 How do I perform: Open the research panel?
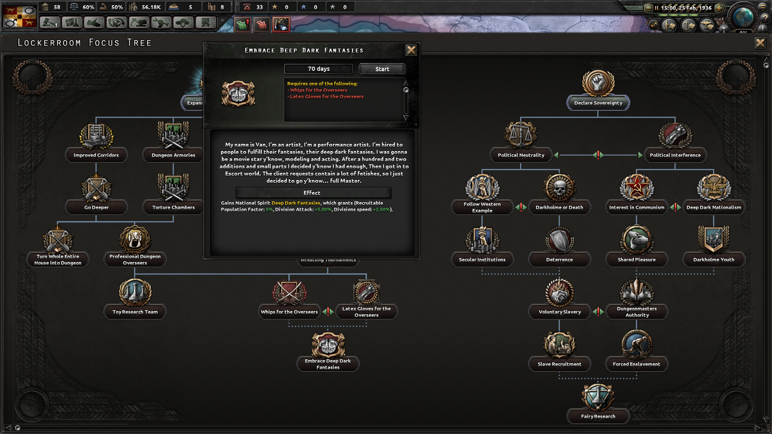72,23
